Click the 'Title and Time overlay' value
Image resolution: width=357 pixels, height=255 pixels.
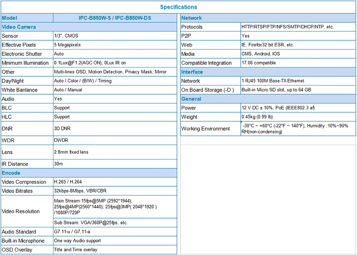pos(76,250)
